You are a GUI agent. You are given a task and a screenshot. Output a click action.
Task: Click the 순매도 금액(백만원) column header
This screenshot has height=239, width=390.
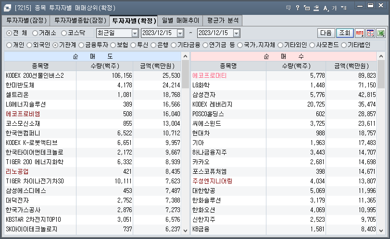(157, 66)
